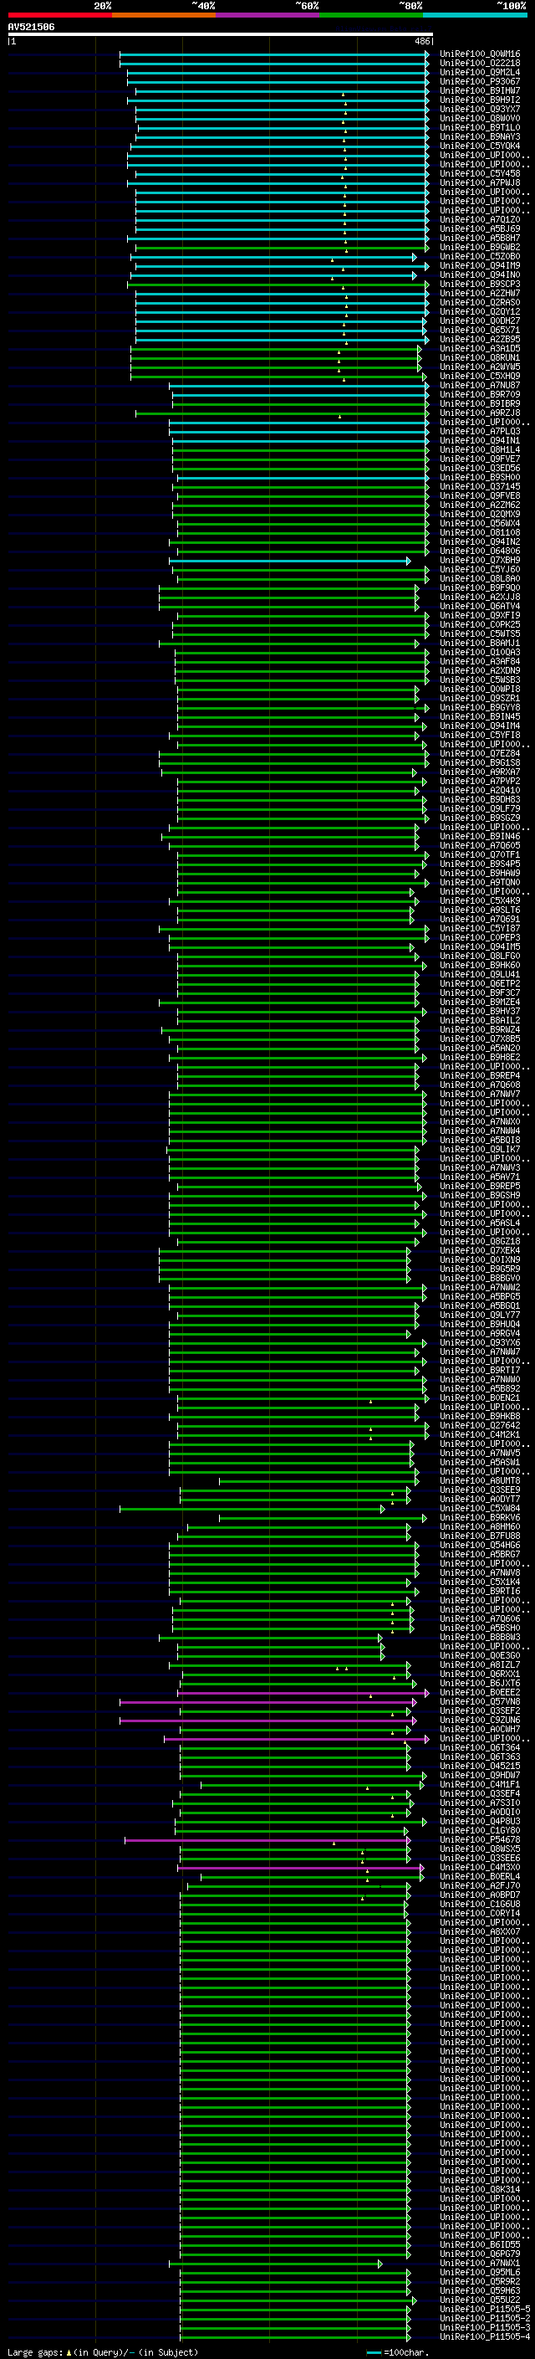
Task: Select the UniRef100_B8AIL2 label
Action: coord(480,1020)
